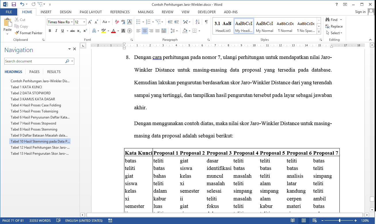This screenshot has width=376, height=224.
Task: Expand the Styles gallery more arrow
Action: tap(319, 32)
